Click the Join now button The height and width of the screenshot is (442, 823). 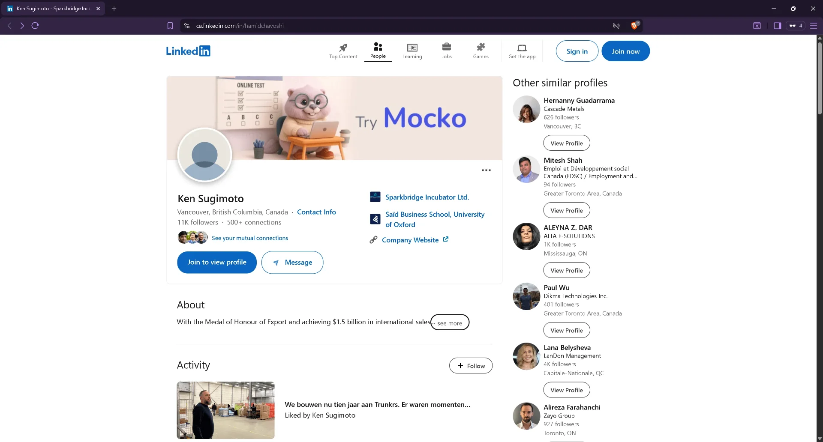pyautogui.click(x=625, y=51)
